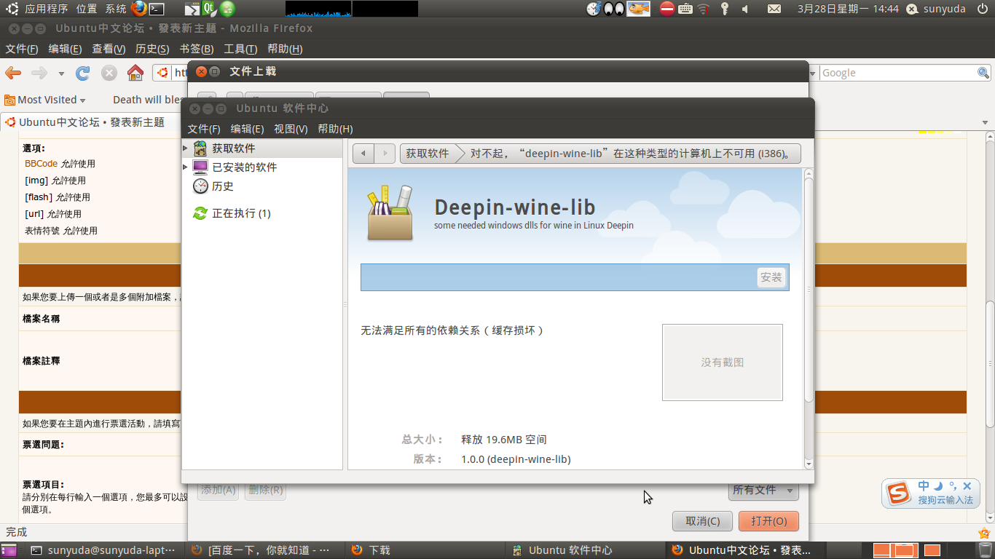Click Software Center back navigation arrow
Viewport: 995px width, 559px height.
coord(363,154)
